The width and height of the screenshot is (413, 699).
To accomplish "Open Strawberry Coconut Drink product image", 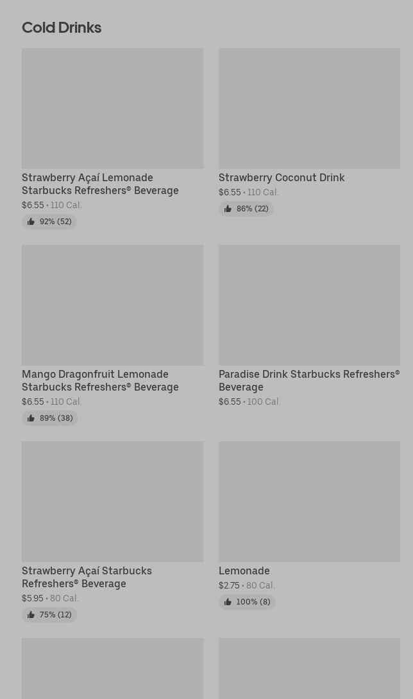I will (309, 108).
